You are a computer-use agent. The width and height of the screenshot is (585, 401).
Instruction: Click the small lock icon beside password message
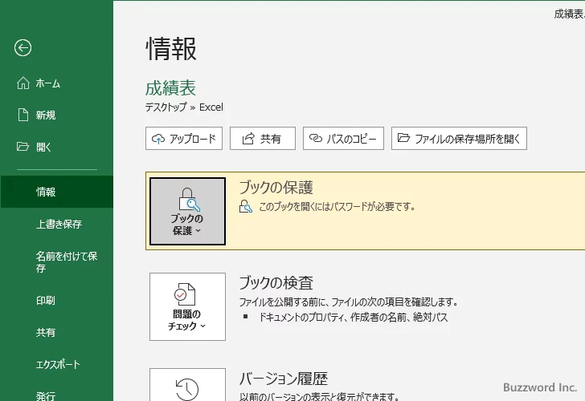coord(246,206)
